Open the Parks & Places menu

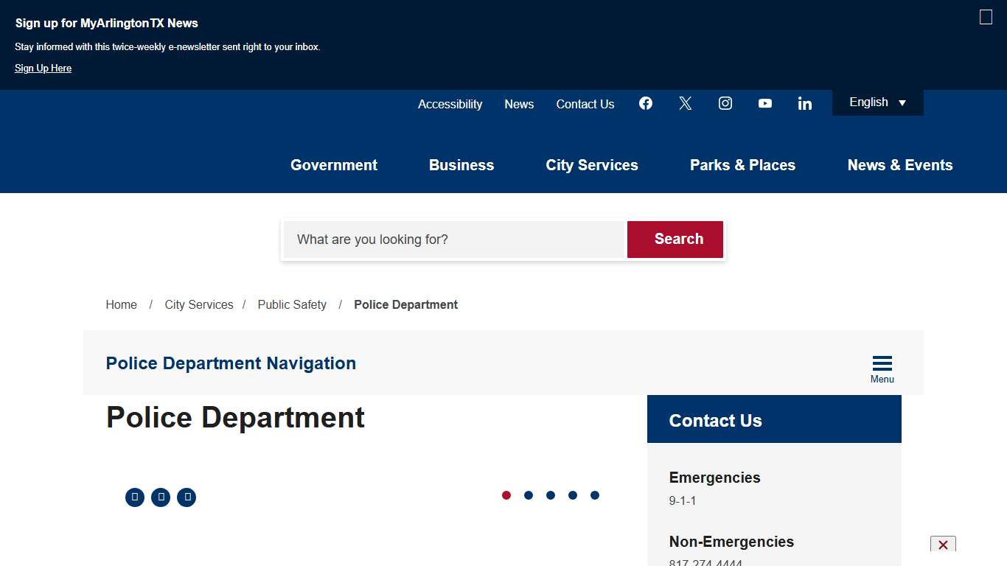[x=742, y=165]
